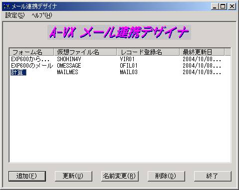This screenshot has width=239, height=190.
Task: Minimize the メール連携デザイナ window
Action: click(215, 6)
